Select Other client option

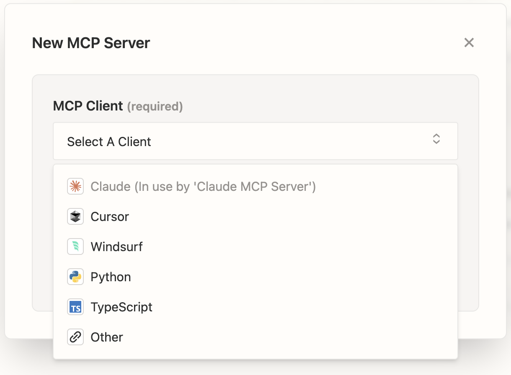(x=255, y=337)
